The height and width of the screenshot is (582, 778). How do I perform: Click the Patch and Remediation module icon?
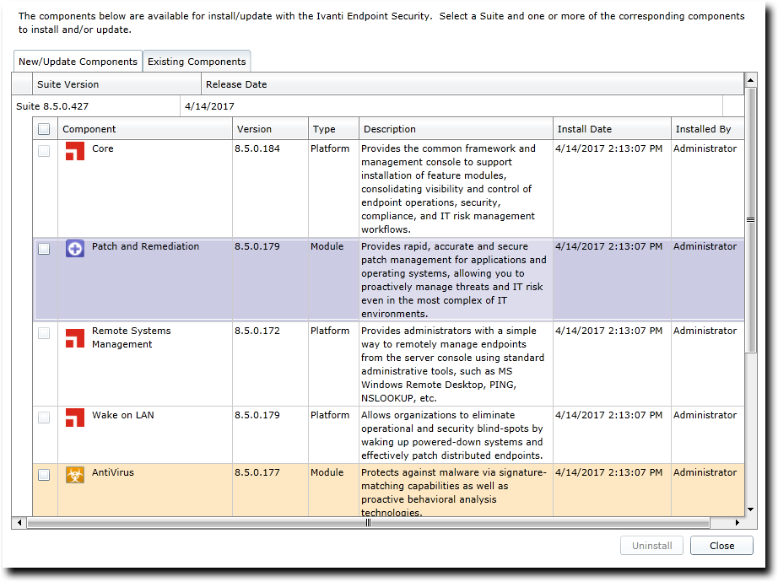pyautogui.click(x=74, y=249)
